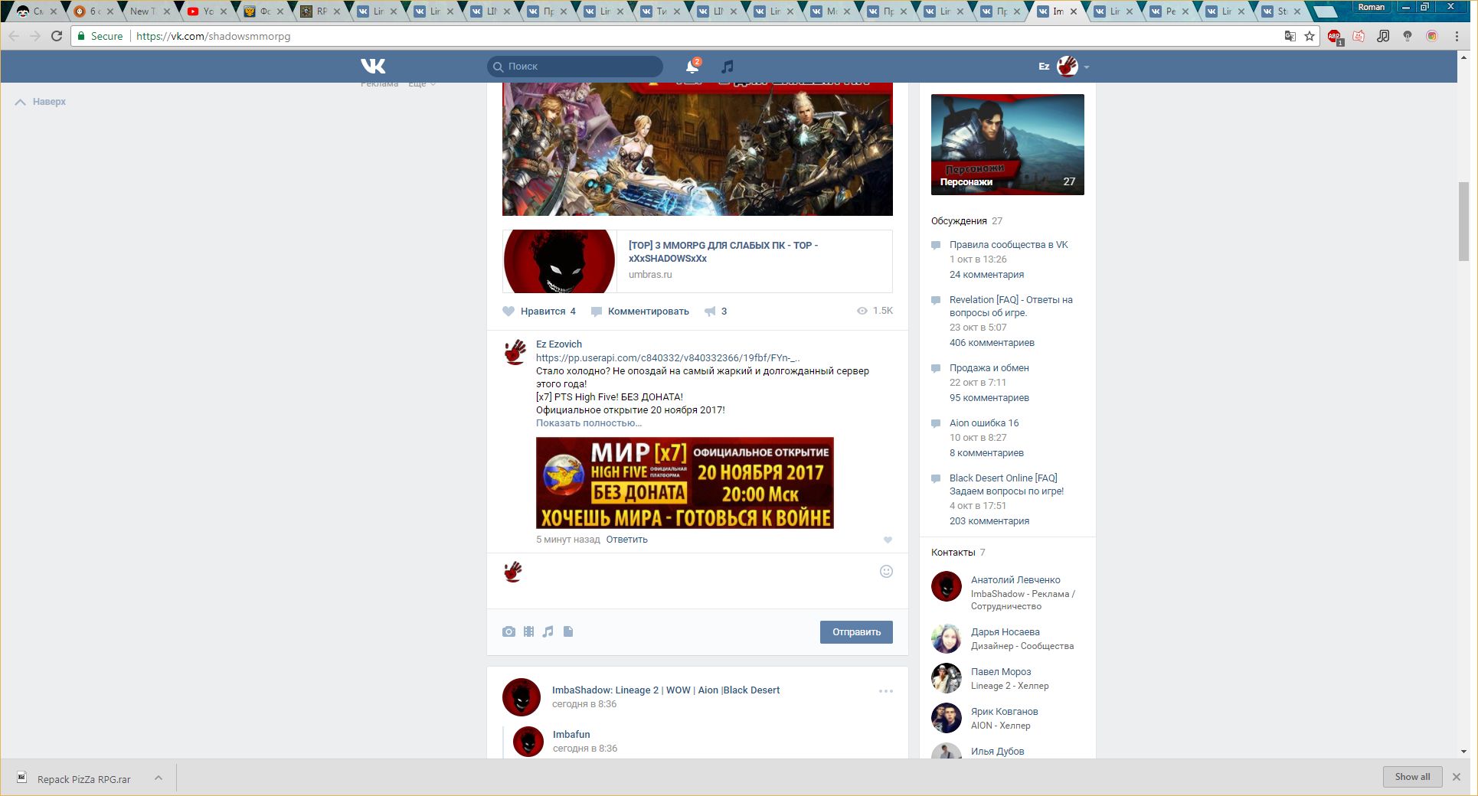Image resolution: width=1478 pixels, height=796 pixels.
Task: Open 24 комментария under Правила сообщества
Action: point(986,275)
